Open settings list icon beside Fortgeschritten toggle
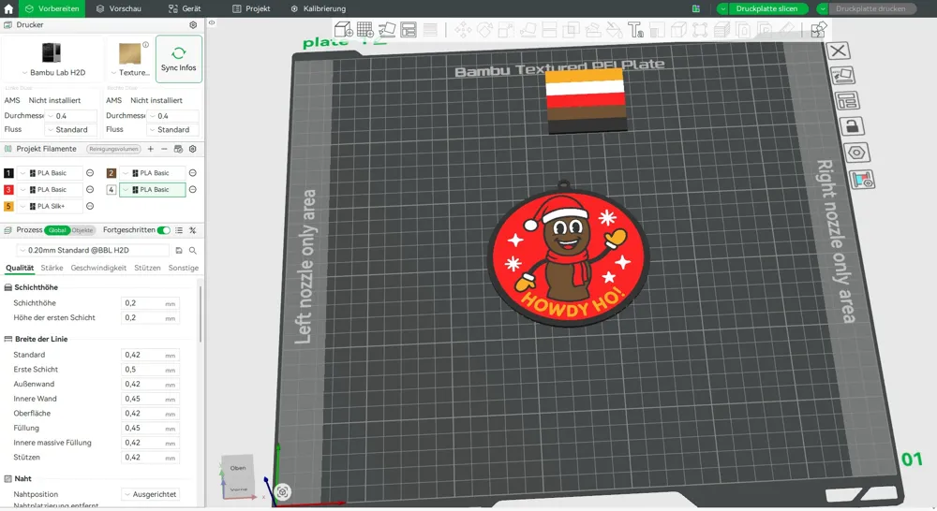Image resolution: width=937 pixels, height=511 pixels. pos(179,230)
